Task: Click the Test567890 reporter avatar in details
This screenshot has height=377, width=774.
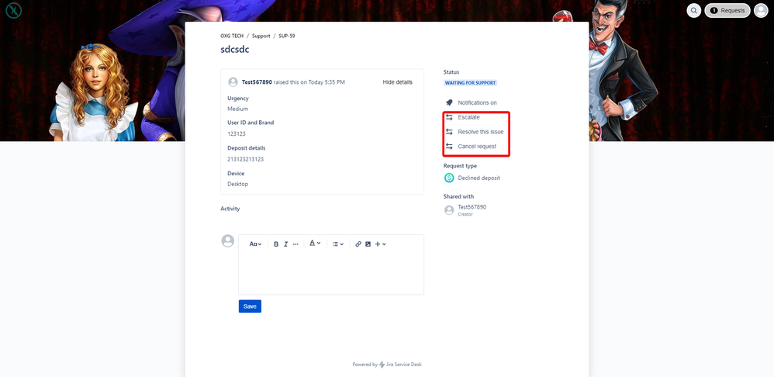Action: click(233, 82)
